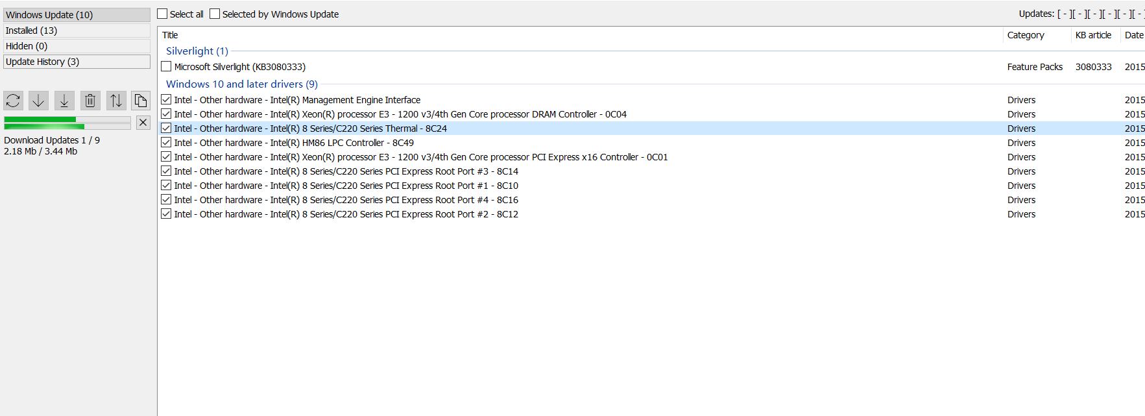
Task: Uncheck PCI Express Root Port #3 checkbox
Action: click(x=166, y=171)
